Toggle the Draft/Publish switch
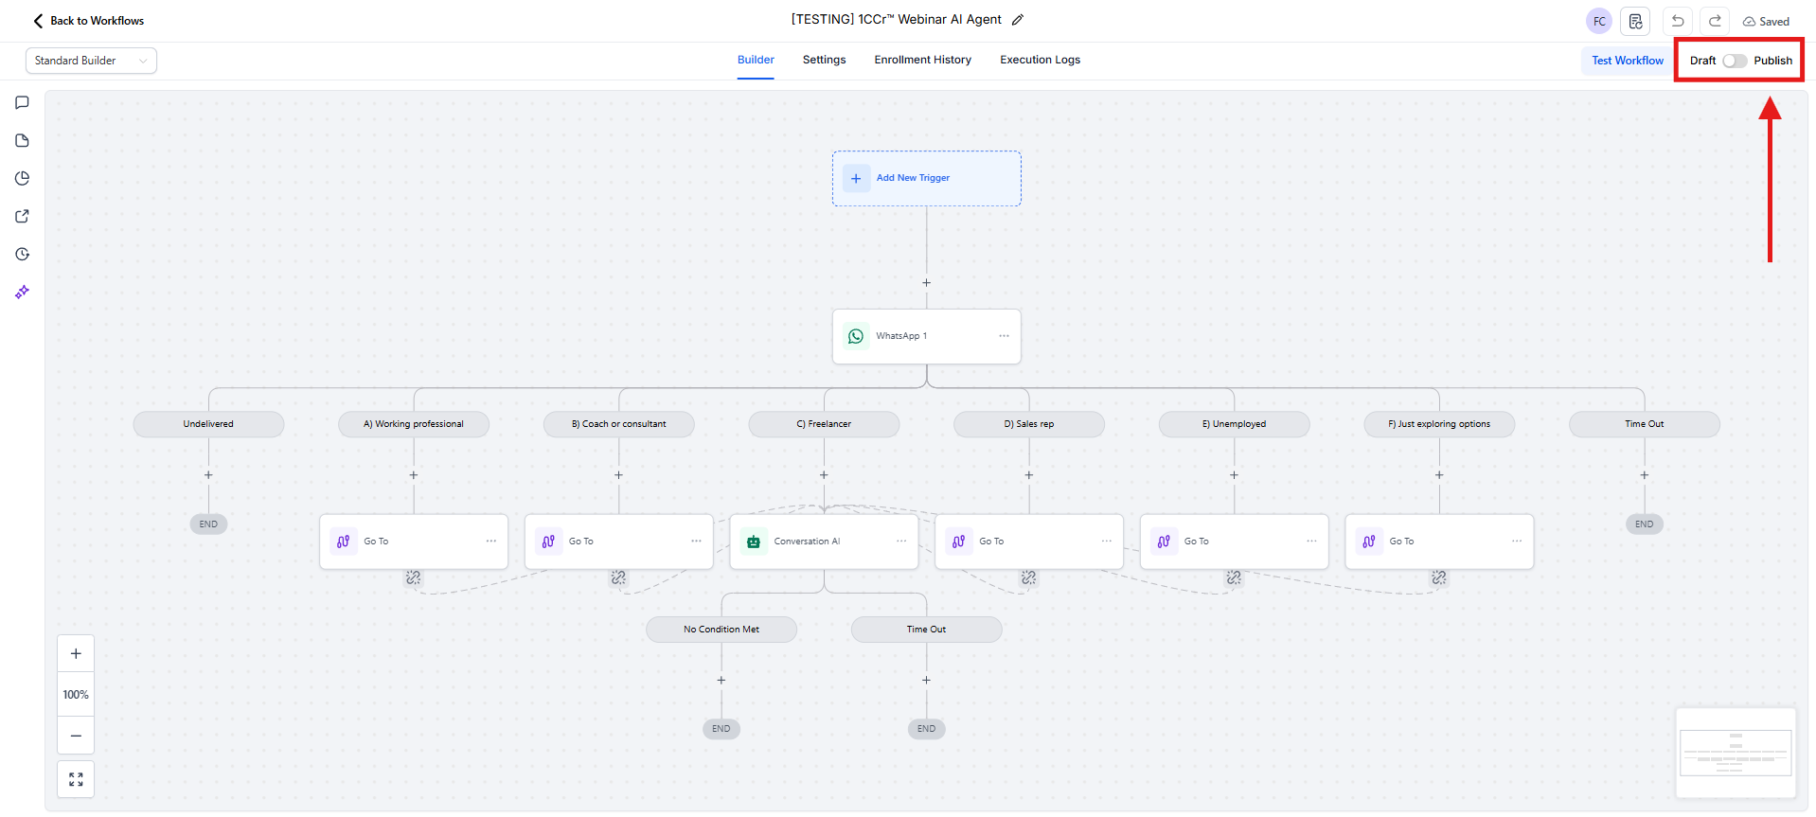This screenshot has height=817, width=1816. click(1735, 61)
